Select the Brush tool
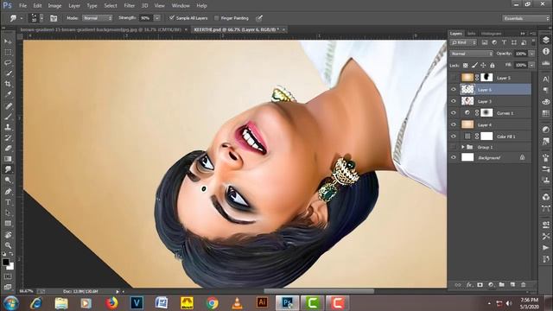The height and width of the screenshot is (311, 553). [x=8, y=117]
